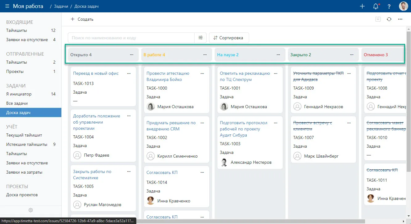
Task: Select Все задачи in the sidebar
Action: (17, 103)
